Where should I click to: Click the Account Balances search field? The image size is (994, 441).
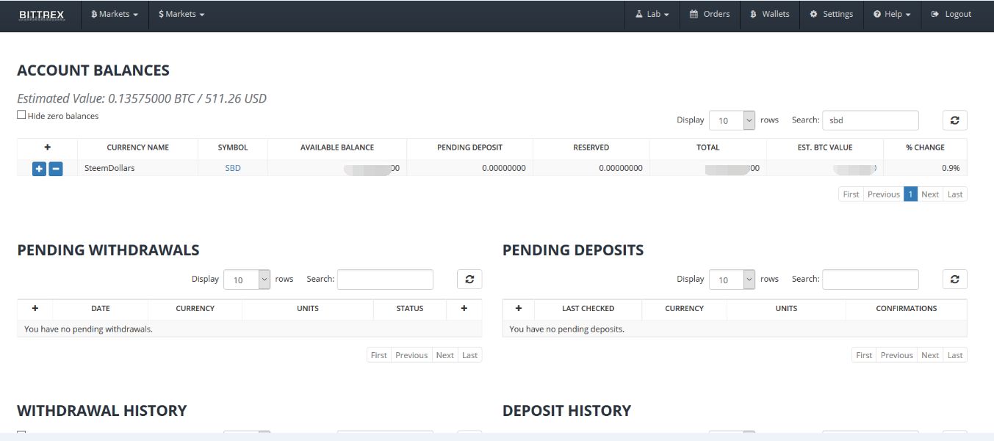pyautogui.click(x=870, y=120)
